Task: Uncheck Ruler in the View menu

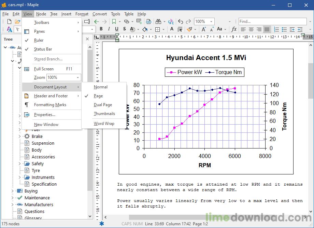Action: [x=52, y=40]
